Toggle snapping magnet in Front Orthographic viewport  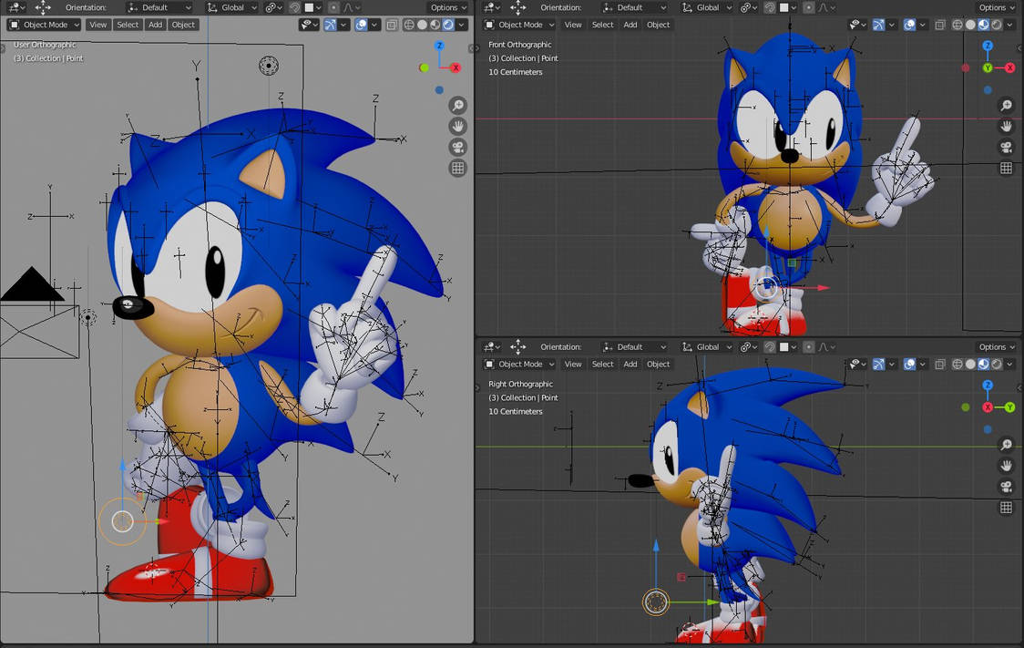click(770, 8)
